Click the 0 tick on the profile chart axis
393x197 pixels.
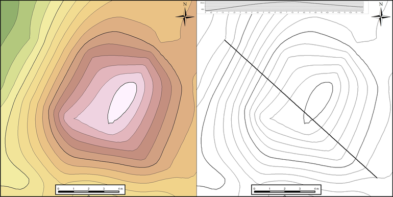205,12
